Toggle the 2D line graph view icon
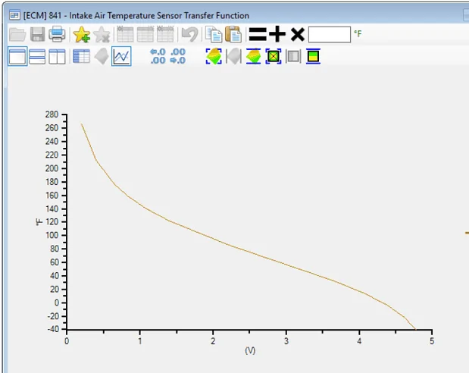The width and height of the screenshot is (469, 373). coord(121,56)
